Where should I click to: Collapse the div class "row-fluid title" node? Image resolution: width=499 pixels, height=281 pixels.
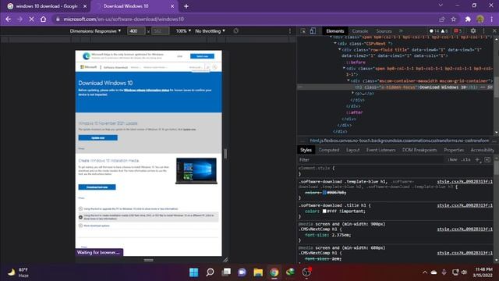pyautogui.click(x=340, y=50)
